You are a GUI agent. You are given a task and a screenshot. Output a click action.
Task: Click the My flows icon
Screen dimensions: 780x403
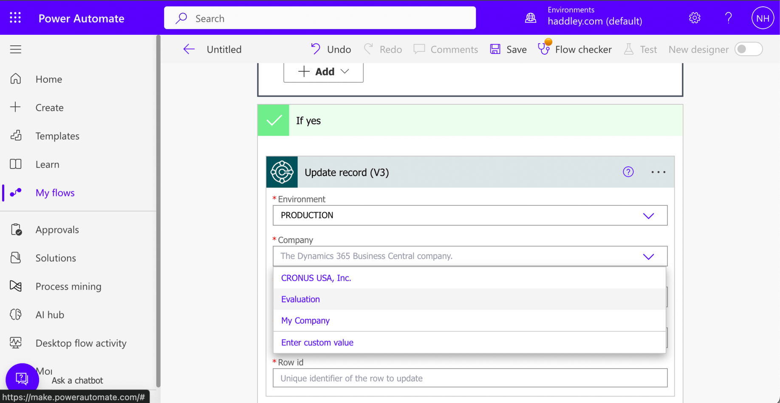(16, 192)
